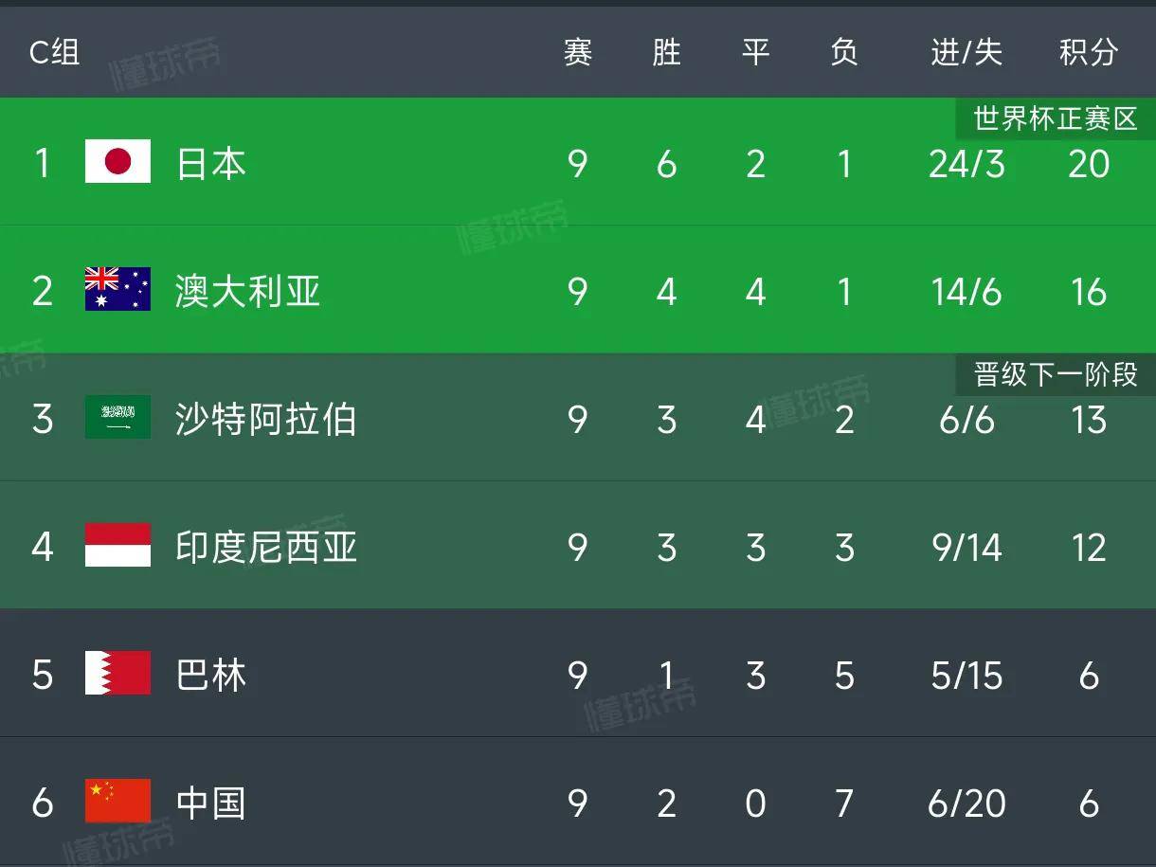Click the Bahrain flag icon

[117, 674]
